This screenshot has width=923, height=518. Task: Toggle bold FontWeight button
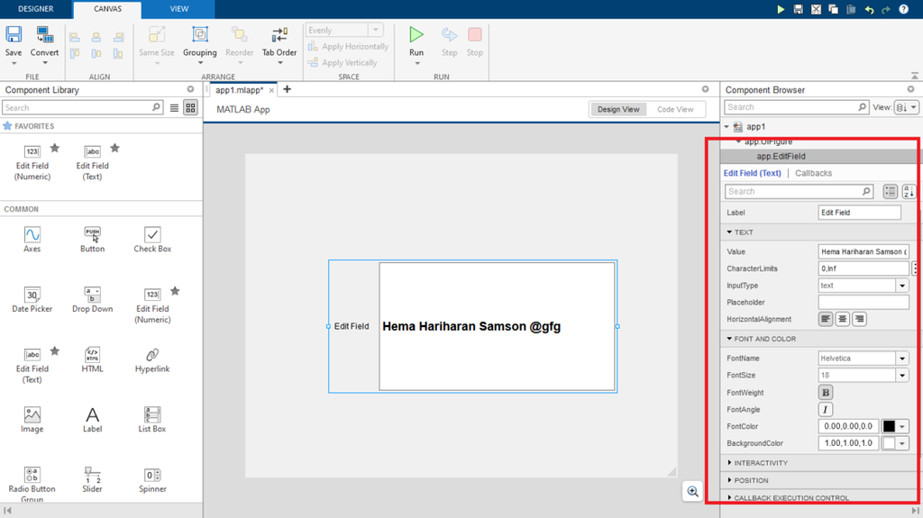pyautogui.click(x=826, y=393)
